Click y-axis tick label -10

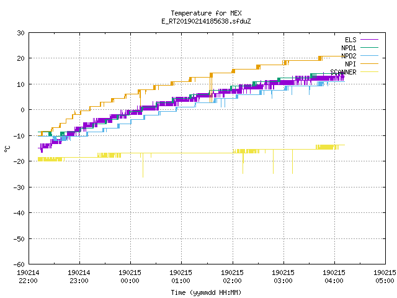(19, 136)
